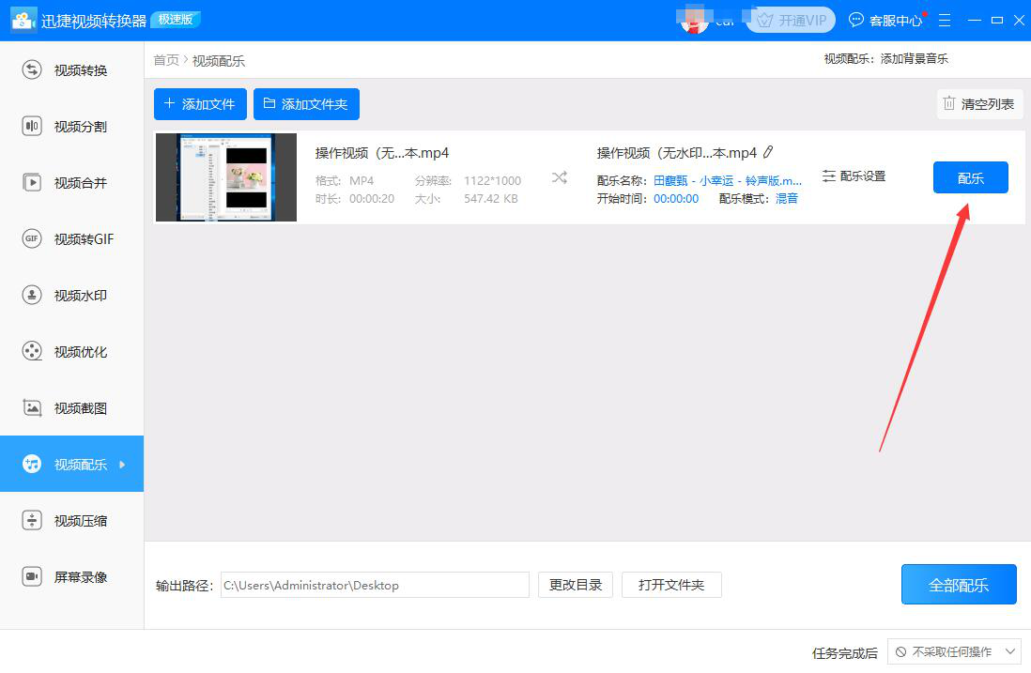Open the hamburger menu in title bar
The height and width of the screenshot is (673, 1031).
[x=945, y=21]
